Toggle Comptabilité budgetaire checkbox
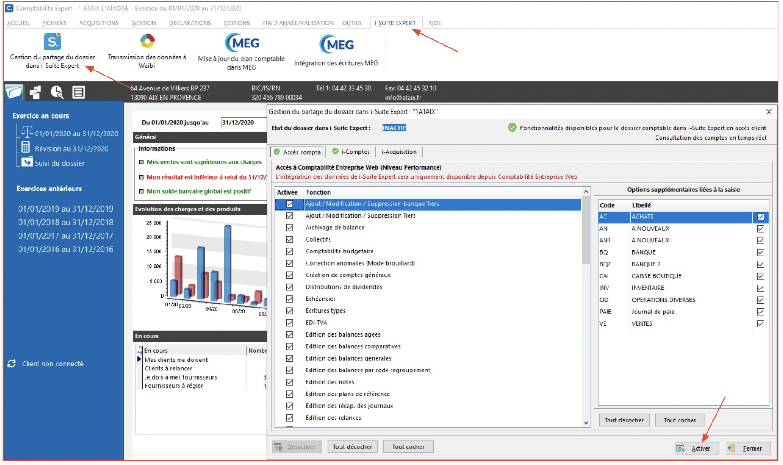This screenshot has height=465, width=783. (x=289, y=251)
